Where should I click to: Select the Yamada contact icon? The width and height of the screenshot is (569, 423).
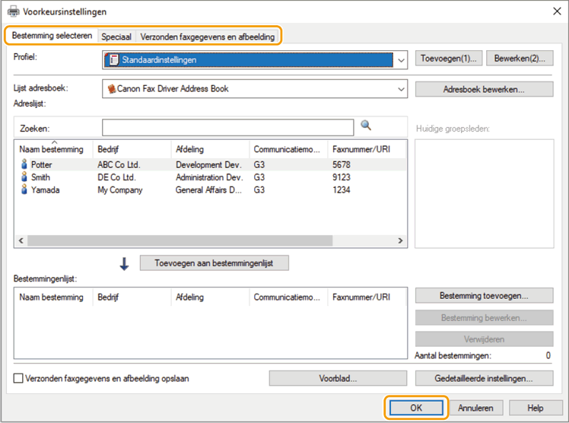pyautogui.click(x=24, y=190)
